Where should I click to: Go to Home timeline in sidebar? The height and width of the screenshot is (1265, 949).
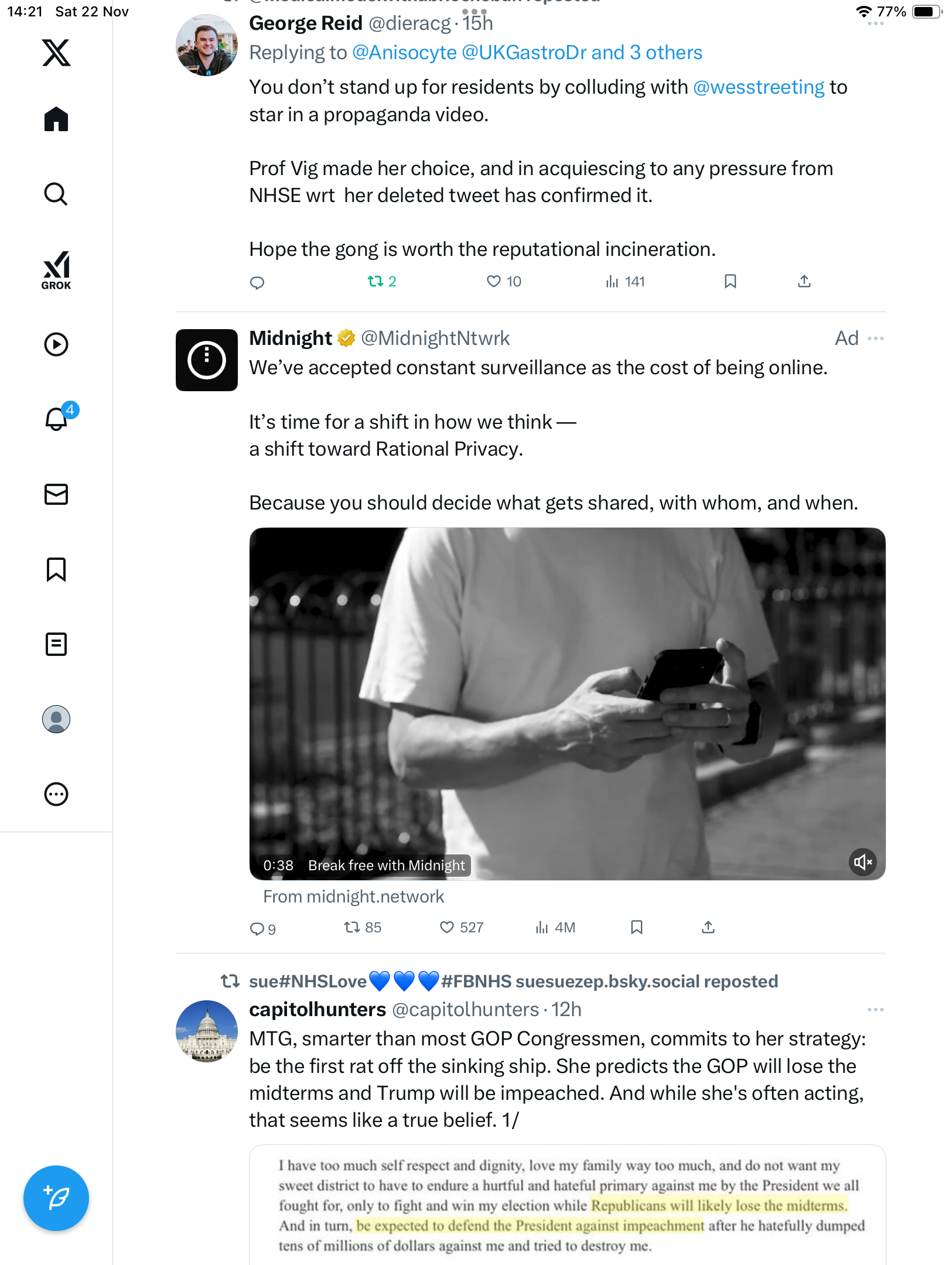click(x=56, y=119)
